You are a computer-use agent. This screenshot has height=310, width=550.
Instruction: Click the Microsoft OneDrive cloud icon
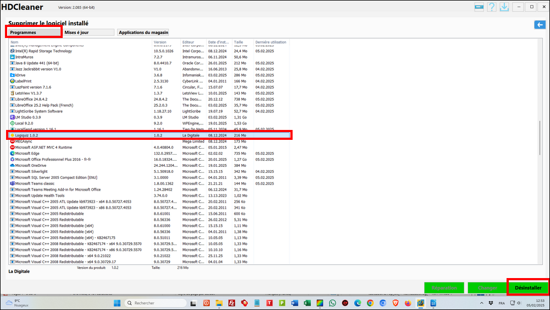[12, 165]
